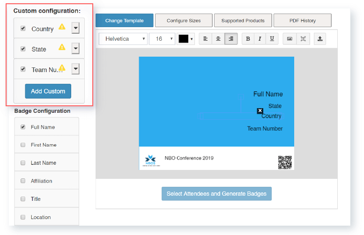Click the upload icon in toolbar
The height and width of the screenshot is (235, 364).
pyautogui.click(x=320, y=39)
